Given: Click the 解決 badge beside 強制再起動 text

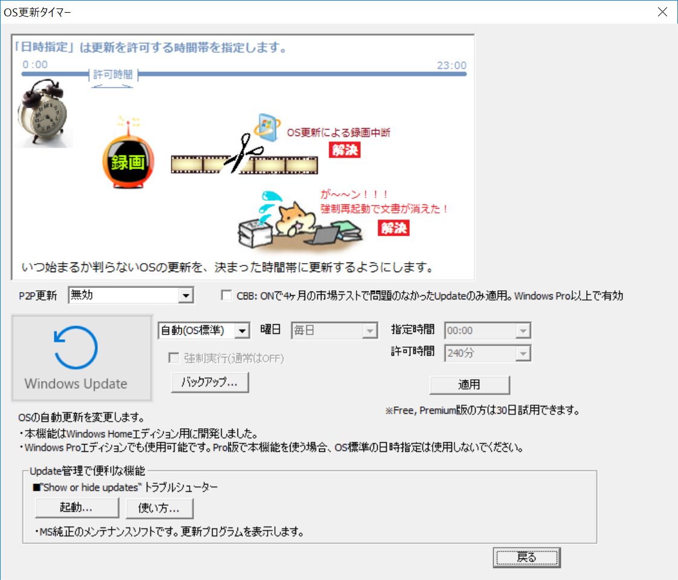Looking at the screenshot, I should click(x=394, y=227).
